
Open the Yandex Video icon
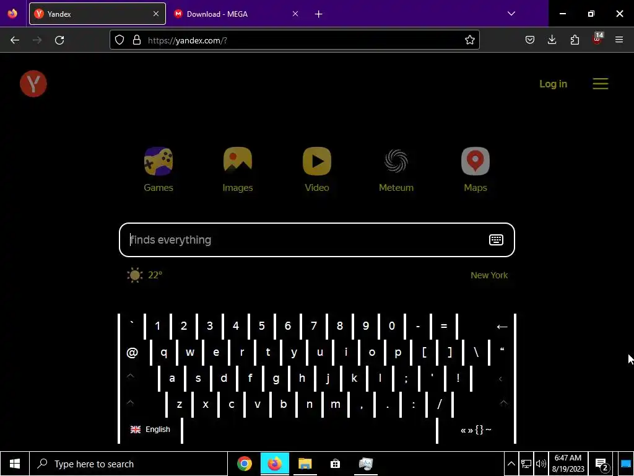tap(317, 161)
